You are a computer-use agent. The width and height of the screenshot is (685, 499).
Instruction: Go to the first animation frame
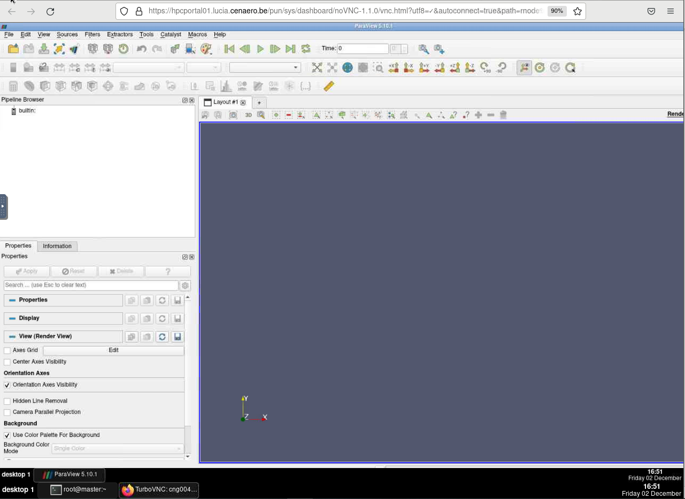tap(229, 49)
